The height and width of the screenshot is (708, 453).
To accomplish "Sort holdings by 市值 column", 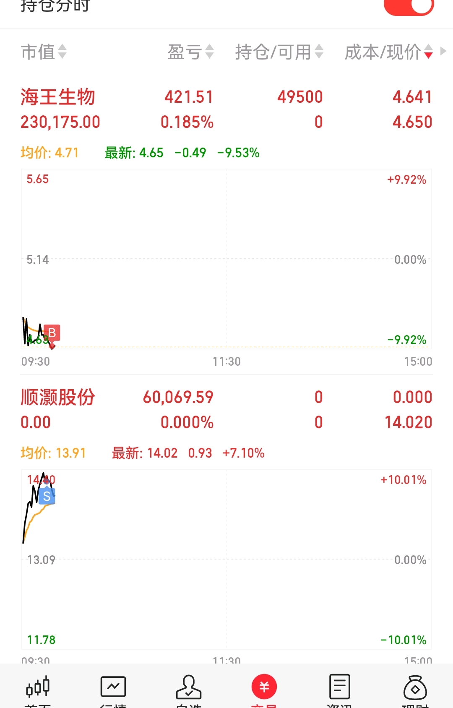I will 44,52.
